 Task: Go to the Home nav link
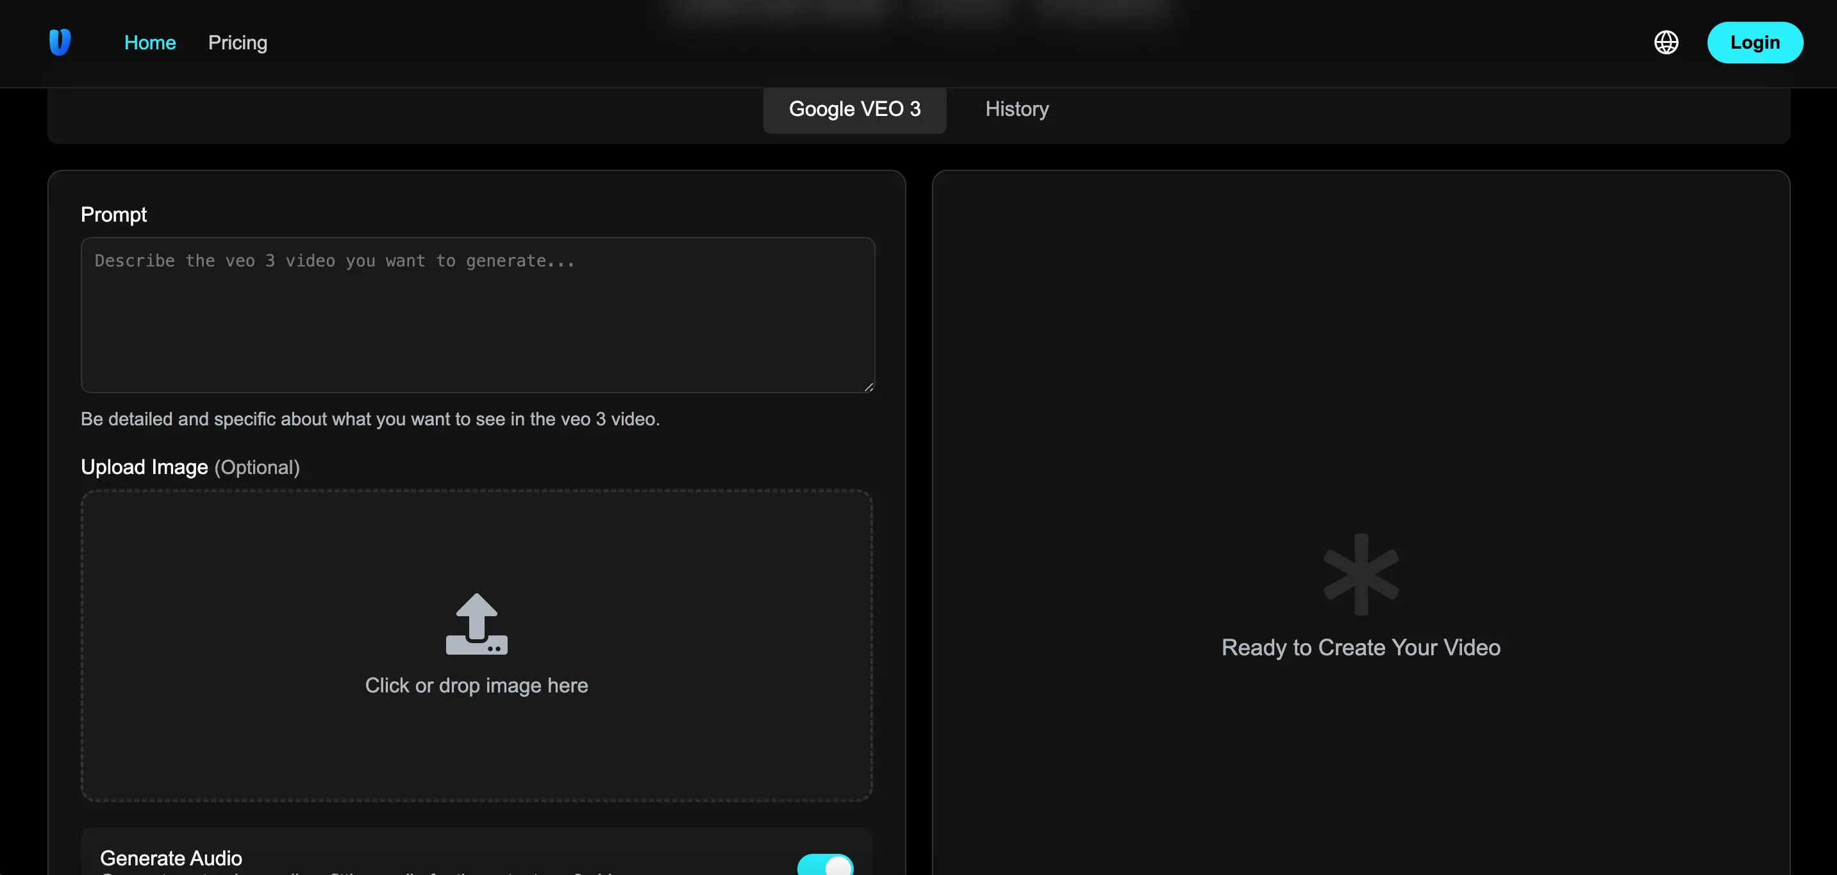click(x=150, y=42)
